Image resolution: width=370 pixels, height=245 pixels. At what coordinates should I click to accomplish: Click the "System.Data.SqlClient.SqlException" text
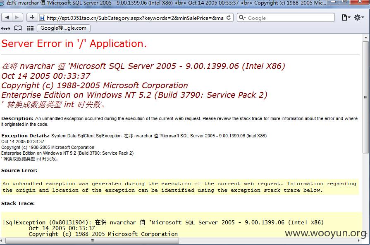[86, 136]
